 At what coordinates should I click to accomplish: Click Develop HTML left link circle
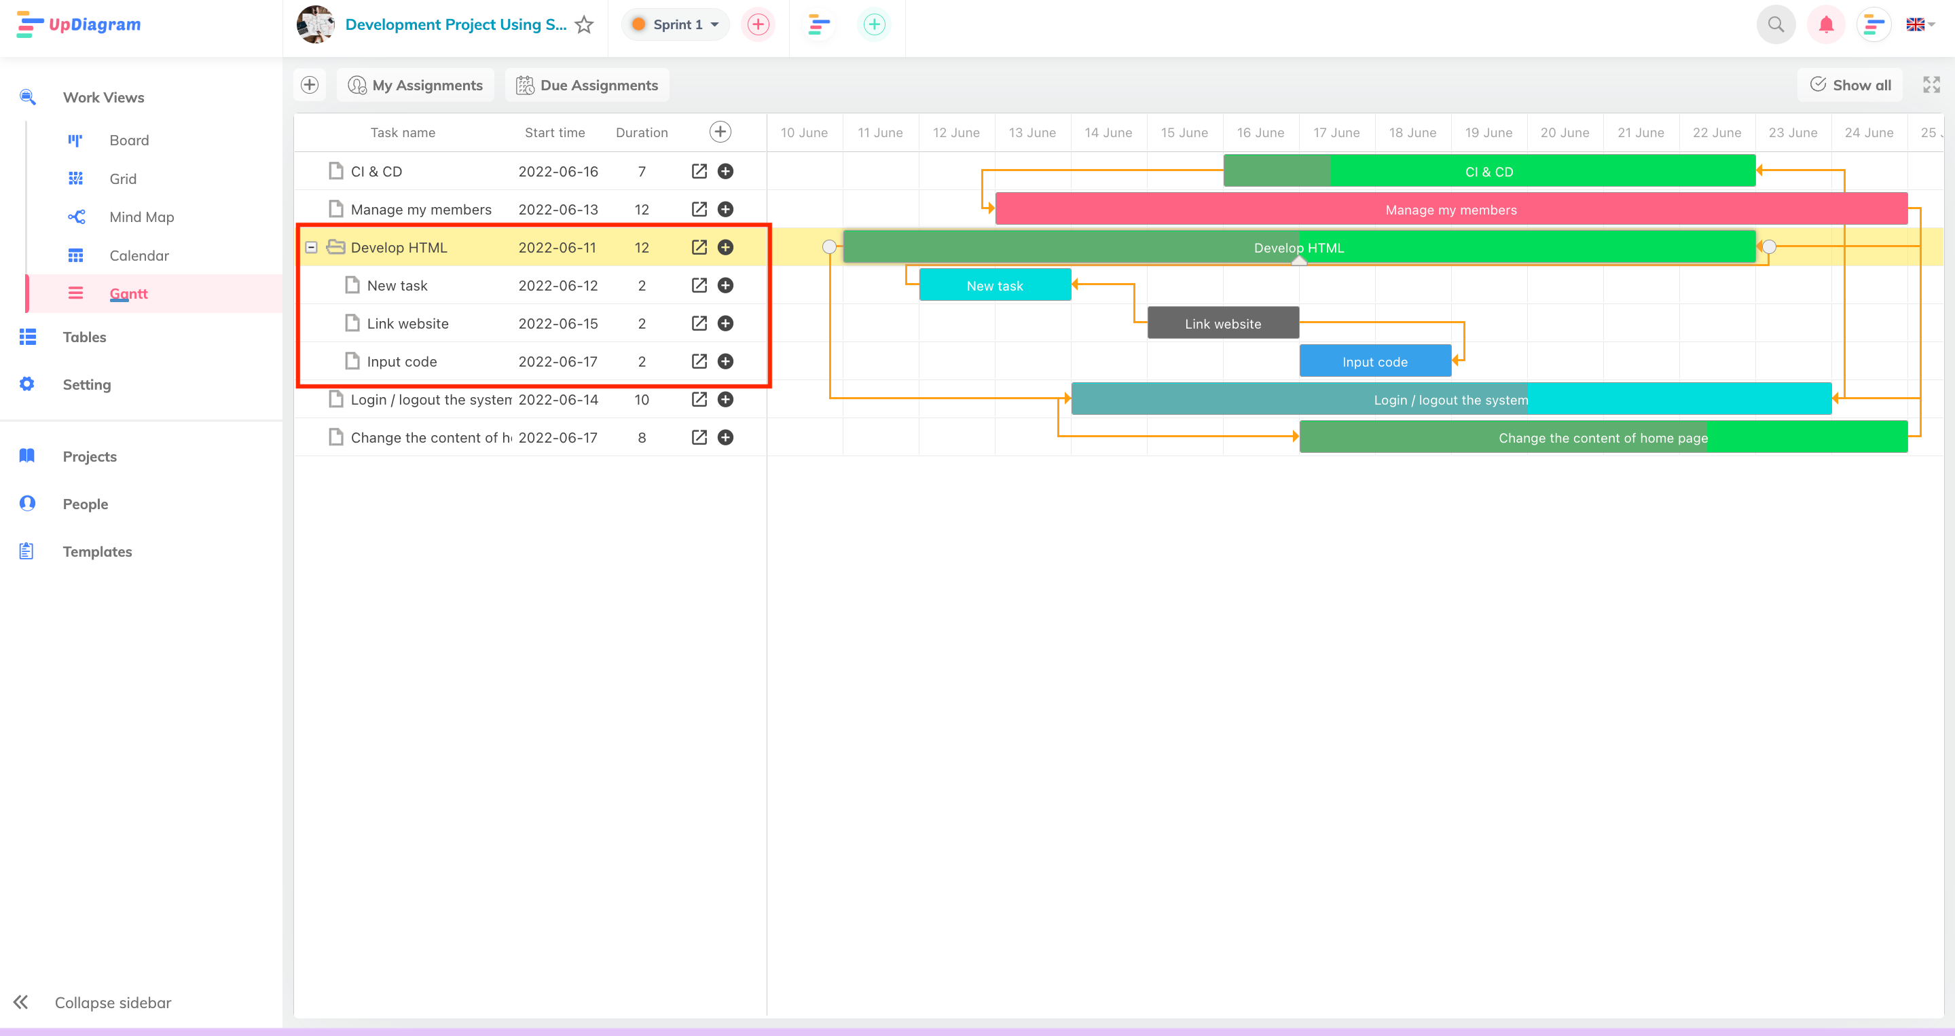point(830,246)
